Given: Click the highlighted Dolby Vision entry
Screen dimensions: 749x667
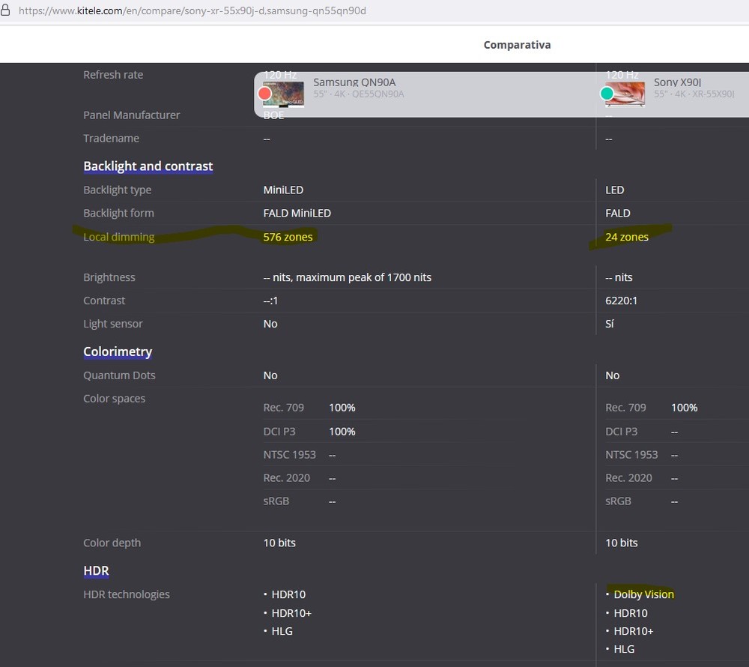Looking at the screenshot, I should tap(643, 594).
